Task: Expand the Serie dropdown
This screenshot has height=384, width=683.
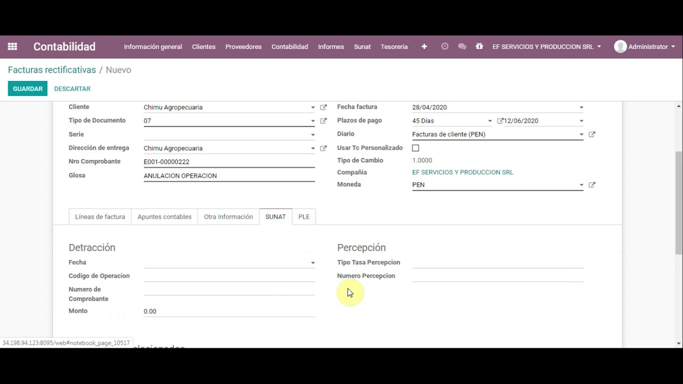Action: pyautogui.click(x=313, y=135)
